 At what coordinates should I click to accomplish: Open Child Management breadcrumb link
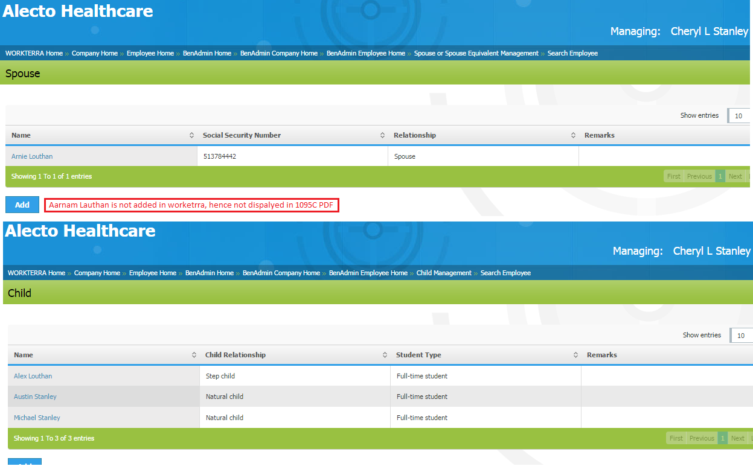point(444,273)
